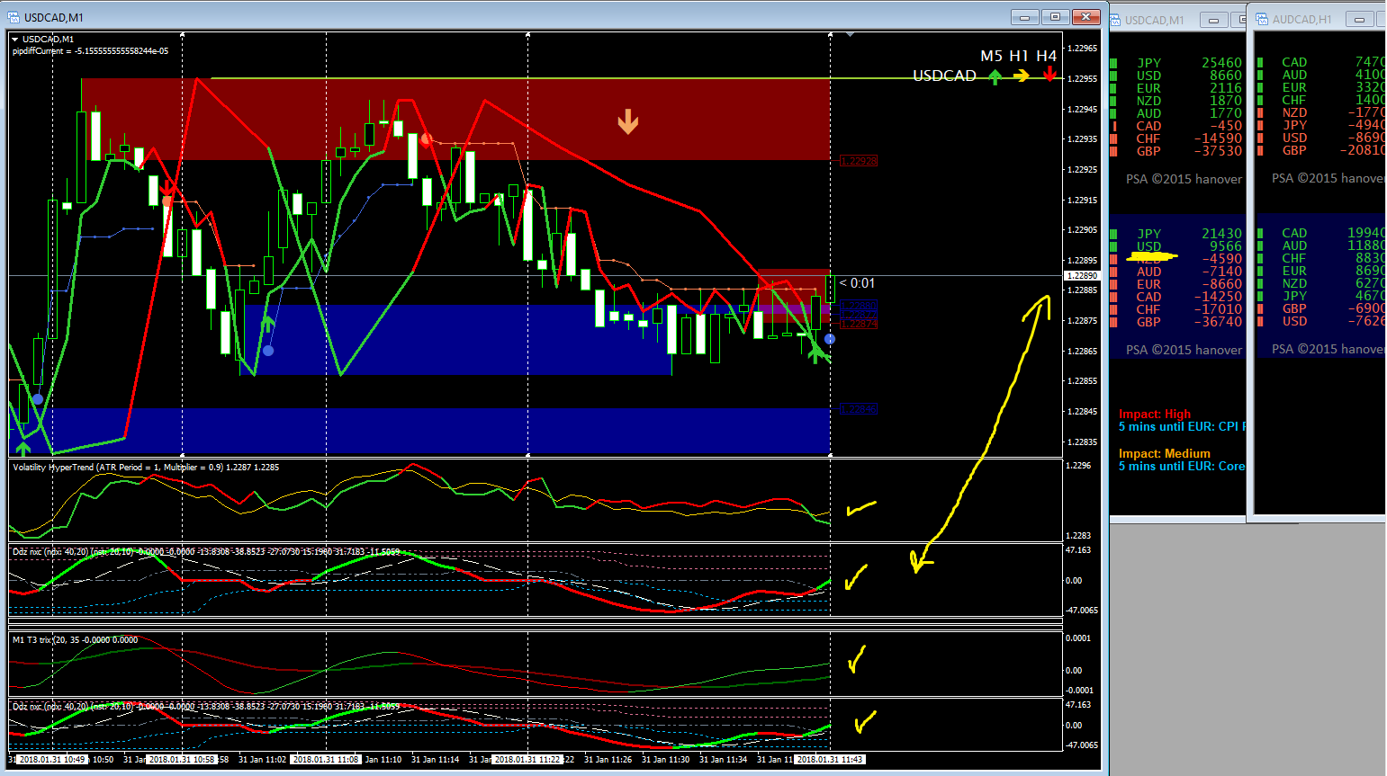Click the chart icon in the USDCAD,M1 title bar
Screen dimensions: 1387x776
click(x=14, y=17)
